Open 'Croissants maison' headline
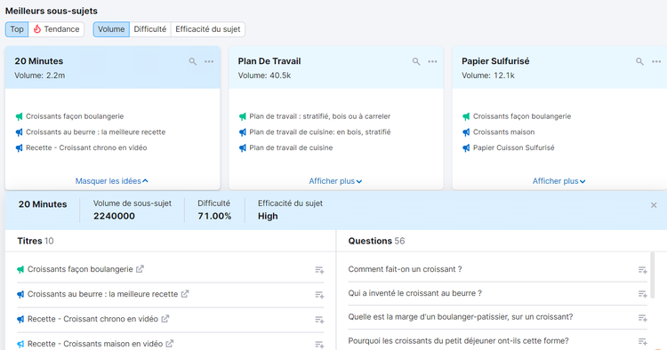Image resolution: width=667 pixels, height=350 pixels. click(x=503, y=132)
